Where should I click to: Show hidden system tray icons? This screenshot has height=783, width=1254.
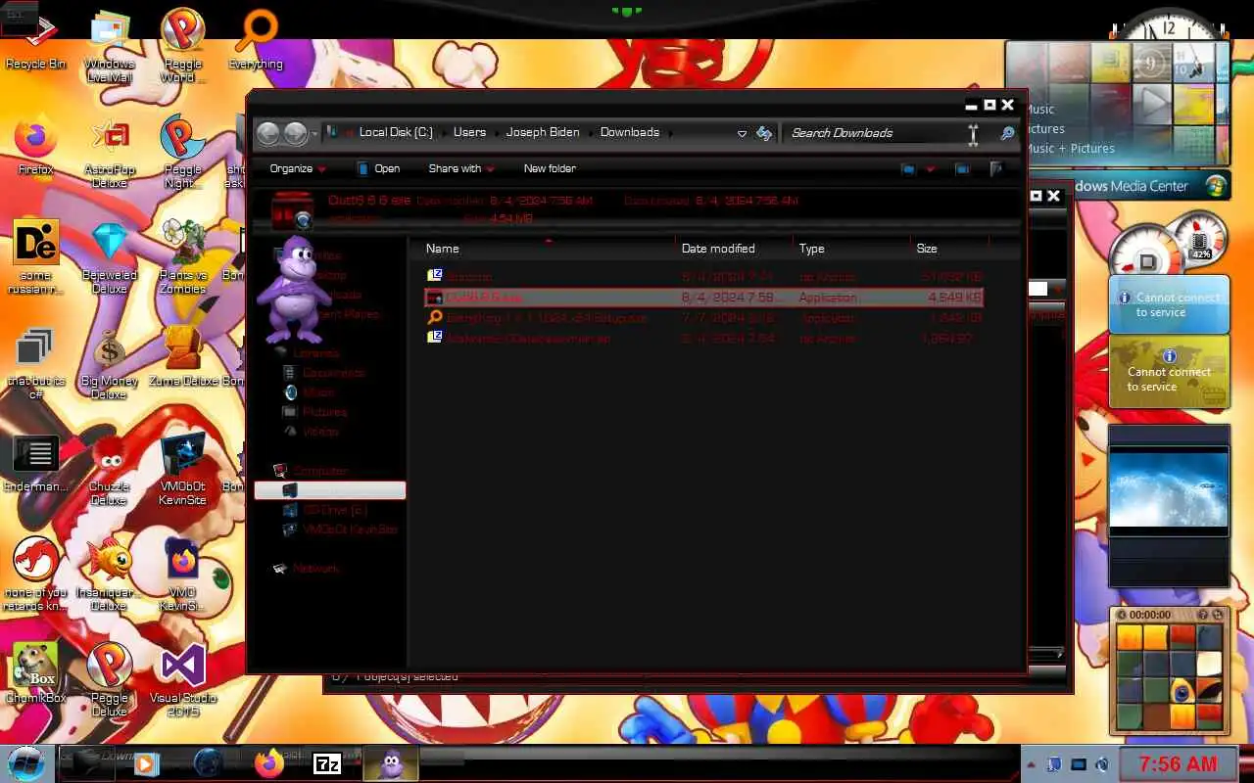(1032, 763)
